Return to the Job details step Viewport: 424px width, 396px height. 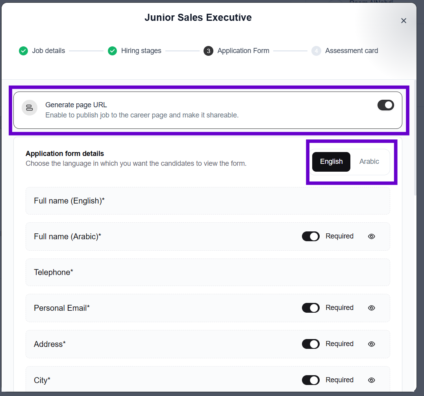[x=48, y=51]
